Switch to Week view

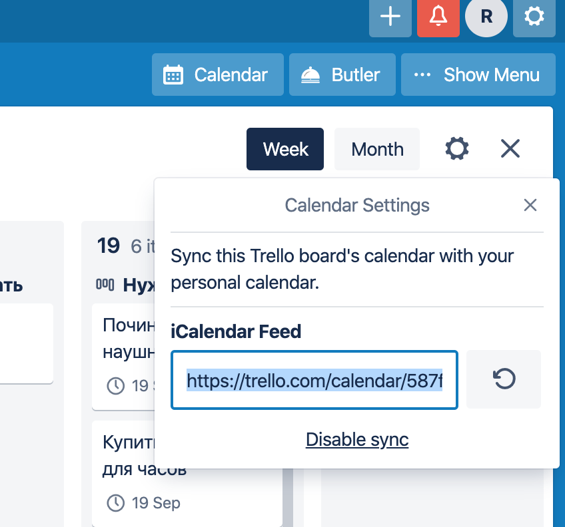pyautogui.click(x=285, y=149)
